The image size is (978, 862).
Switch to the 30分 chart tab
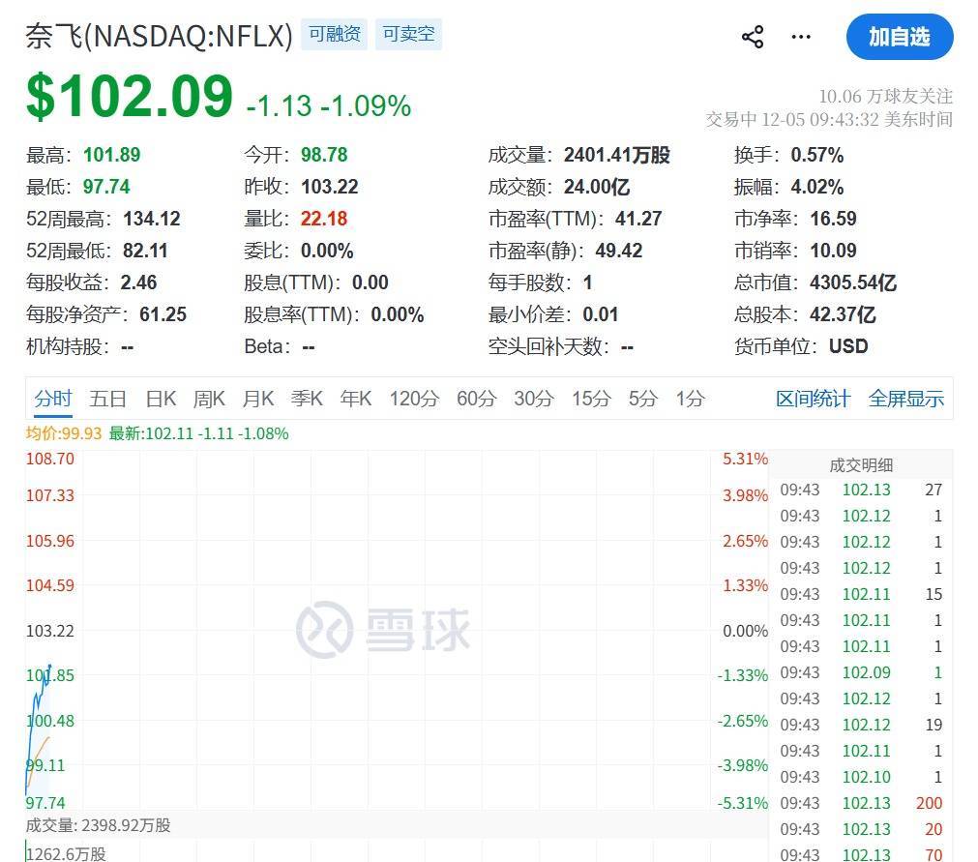(x=533, y=399)
